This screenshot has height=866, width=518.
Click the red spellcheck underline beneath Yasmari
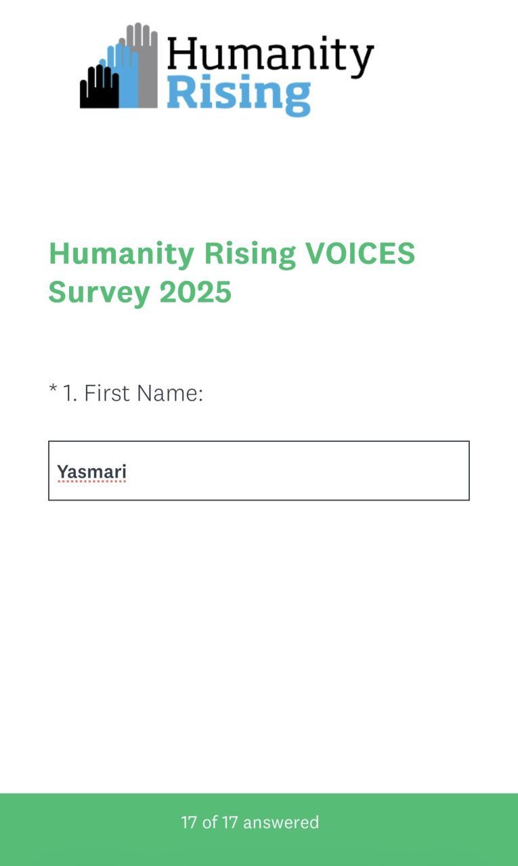tap(91, 482)
